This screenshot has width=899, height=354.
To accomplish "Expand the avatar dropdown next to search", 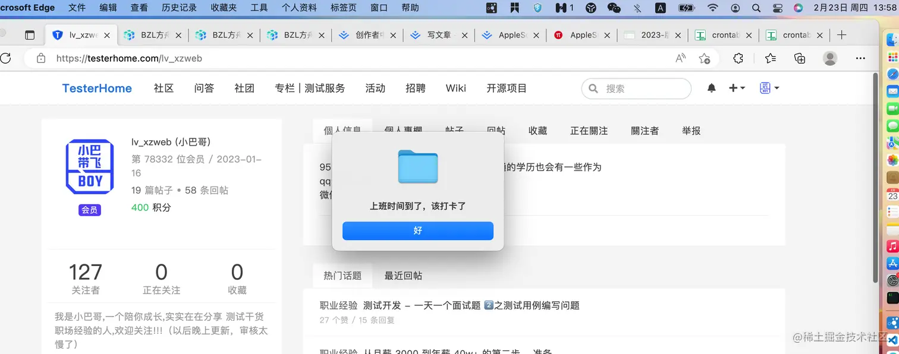I will click(x=769, y=87).
